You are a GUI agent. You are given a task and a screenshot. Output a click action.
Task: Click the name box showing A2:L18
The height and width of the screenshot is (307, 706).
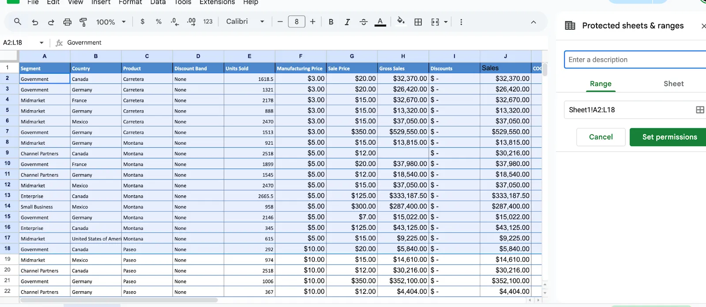(19, 43)
